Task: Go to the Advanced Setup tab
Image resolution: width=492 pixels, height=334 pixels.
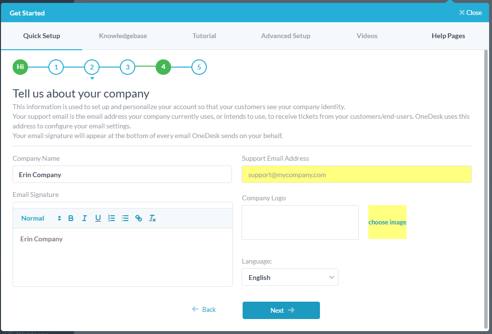Action: click(286, 36)
